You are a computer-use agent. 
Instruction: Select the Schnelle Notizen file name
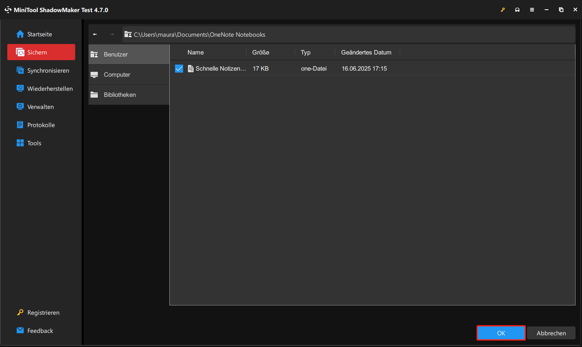pos(221,69)
